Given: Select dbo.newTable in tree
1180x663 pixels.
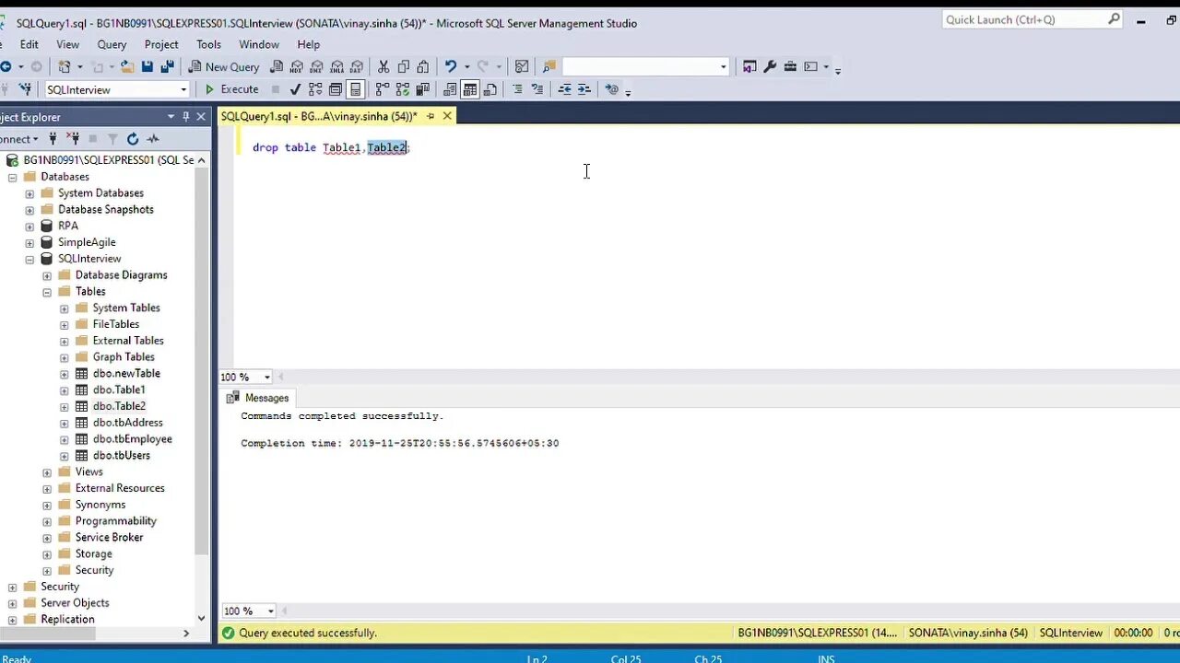Looking at the screenshot, I should (126, 374).
